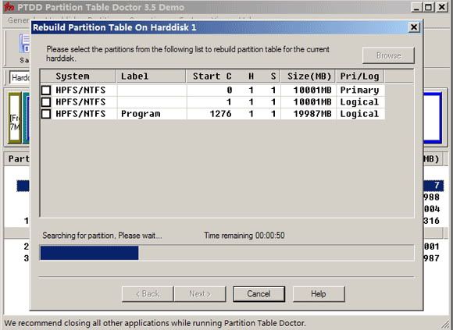Image resolution: width=453 pixels, height=330 pixels.
Task: Select the 'Primary' type cell
Action: pos(360,90)
